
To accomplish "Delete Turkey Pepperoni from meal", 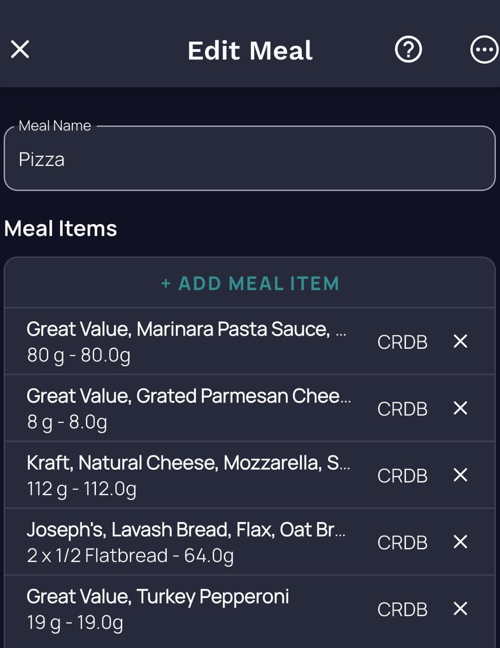I will pos(460,608).
